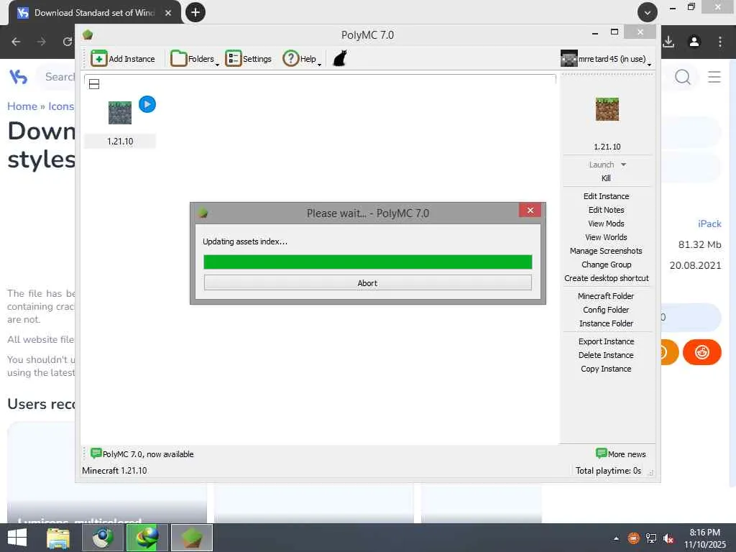Click Kill in the instance panel
The height and width of the screenshot is (552, 736).
[x=606, y=178]
